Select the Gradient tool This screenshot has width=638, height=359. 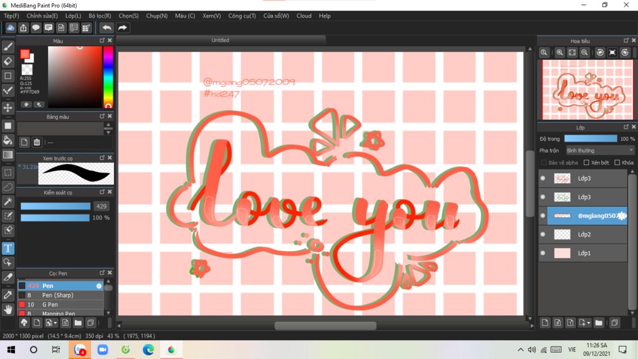click(x=7, y=155)
